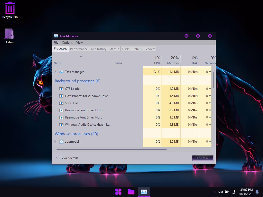Click the End task button
The height and width of the screenshot is (197, 263).
tap(203, 158)
